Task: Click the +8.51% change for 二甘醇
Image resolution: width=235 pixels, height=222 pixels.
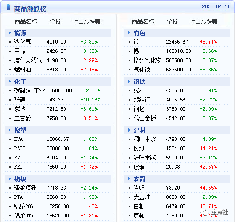Action: pos(89,118)
